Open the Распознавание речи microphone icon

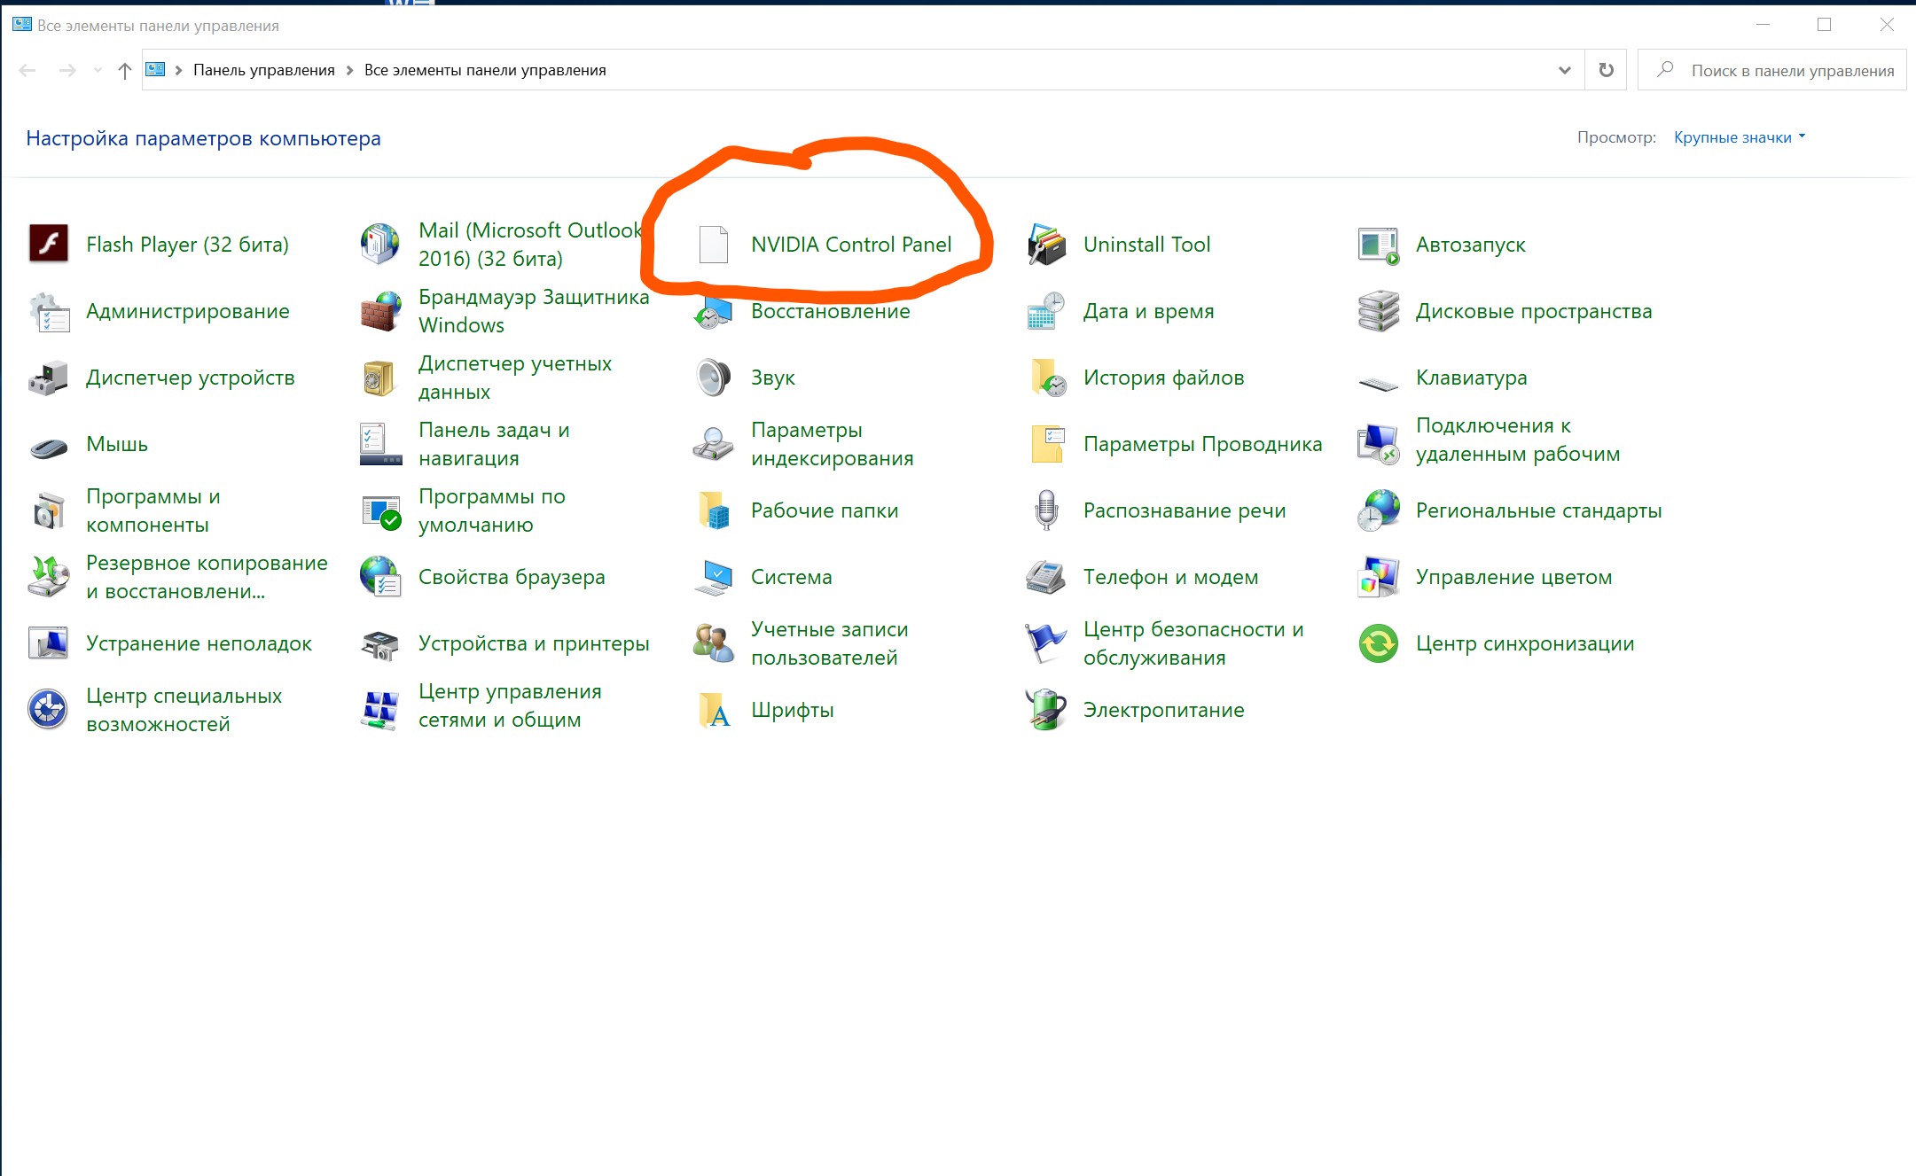[x=1046, y=510]
